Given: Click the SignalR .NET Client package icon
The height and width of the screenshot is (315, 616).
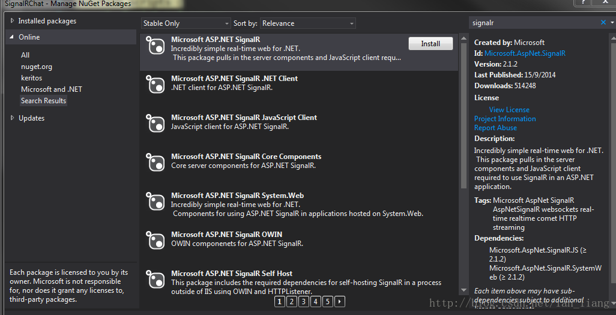Looking at the screenshot, I should pyautogui.click(x=155, y=84).
